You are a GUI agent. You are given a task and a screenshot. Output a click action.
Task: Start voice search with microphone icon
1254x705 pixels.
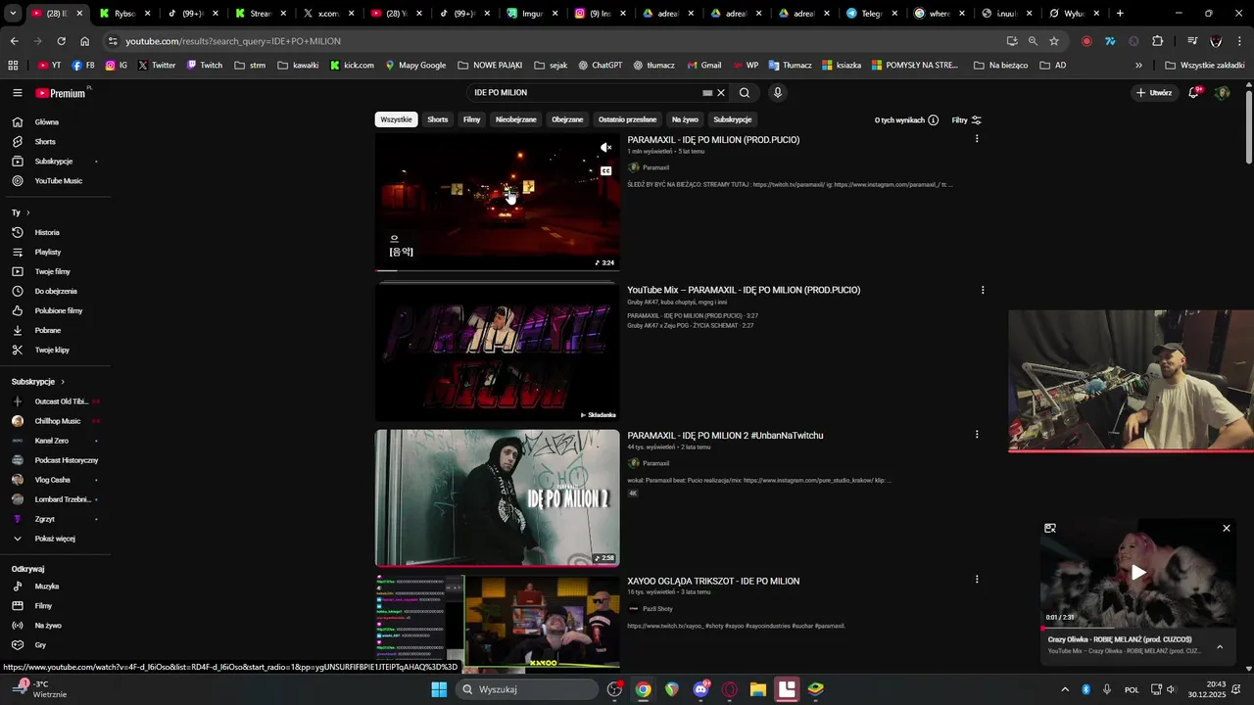click(778, 93)
